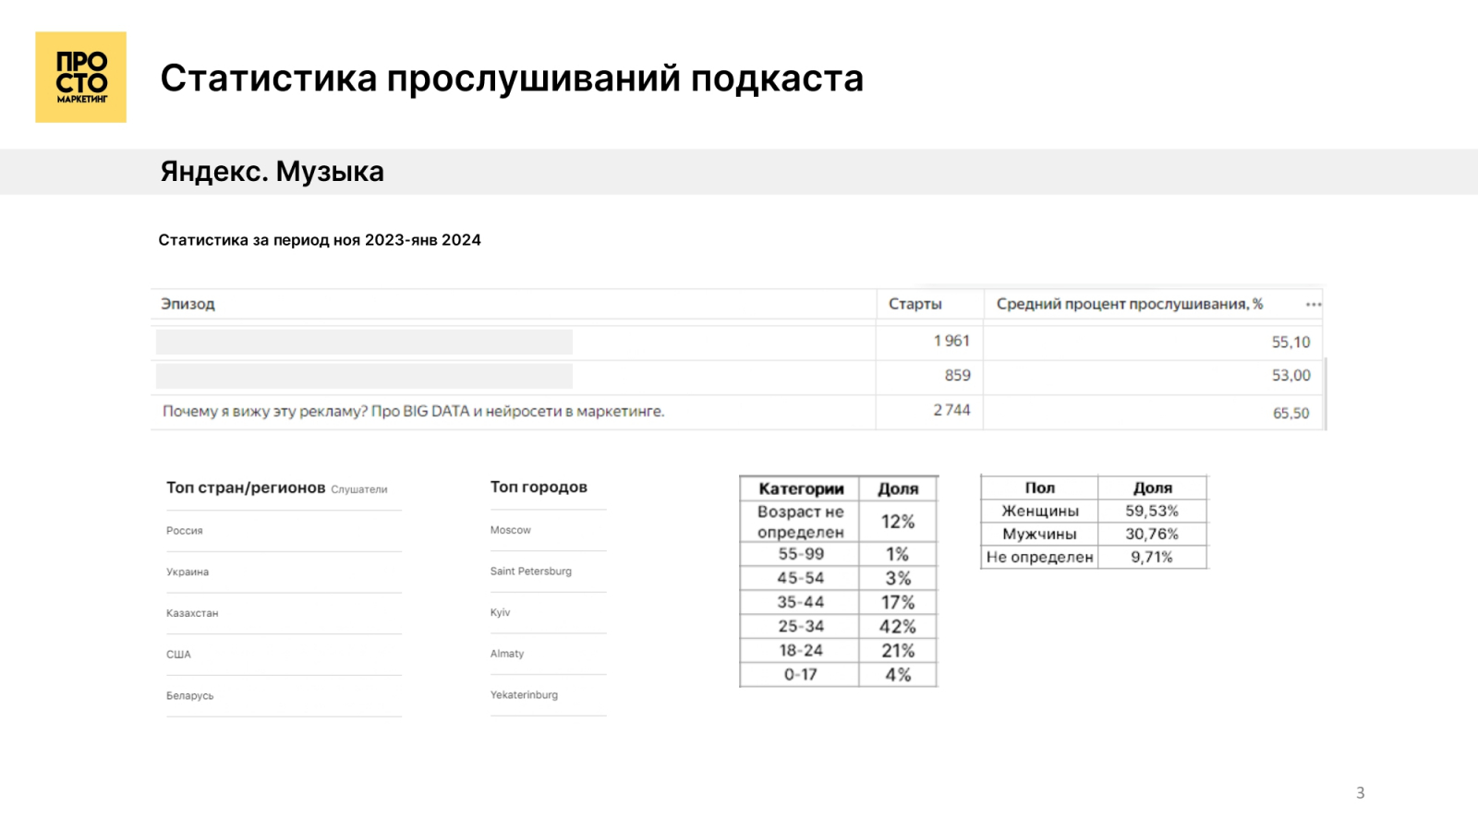Select Украина in top countries list
This screenshot has height=831, width=1478.
coord(188,572)
